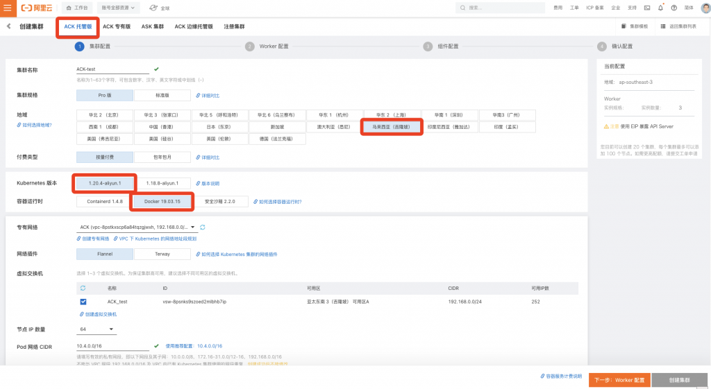Switch to ACK 边缘托管版 tab
This screenshot has height=389, width=711.
194,26
